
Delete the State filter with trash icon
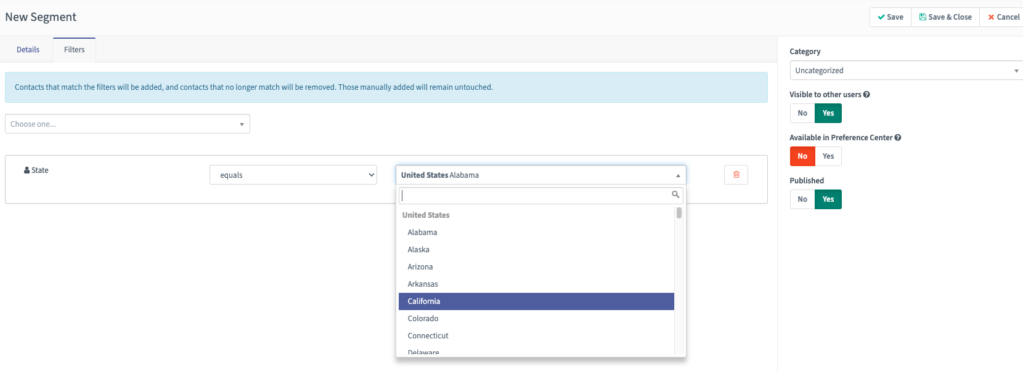736,175
